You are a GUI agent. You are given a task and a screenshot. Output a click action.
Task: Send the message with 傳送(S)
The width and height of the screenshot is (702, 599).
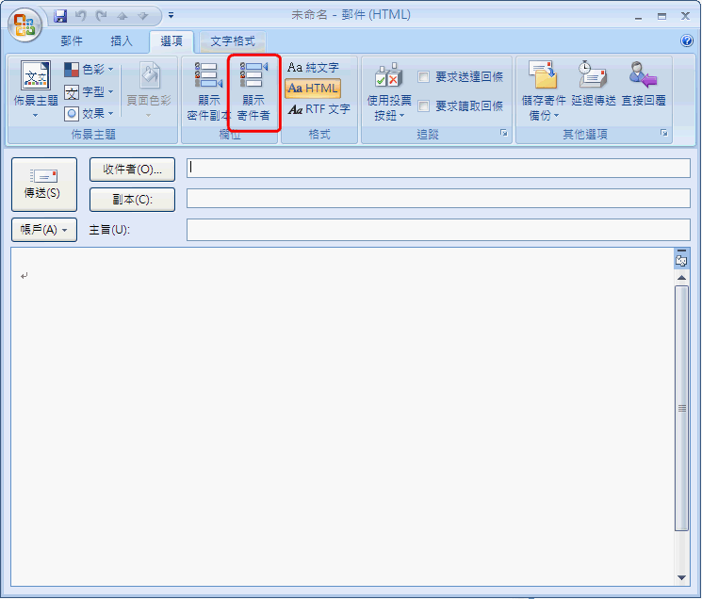[44, 185]
